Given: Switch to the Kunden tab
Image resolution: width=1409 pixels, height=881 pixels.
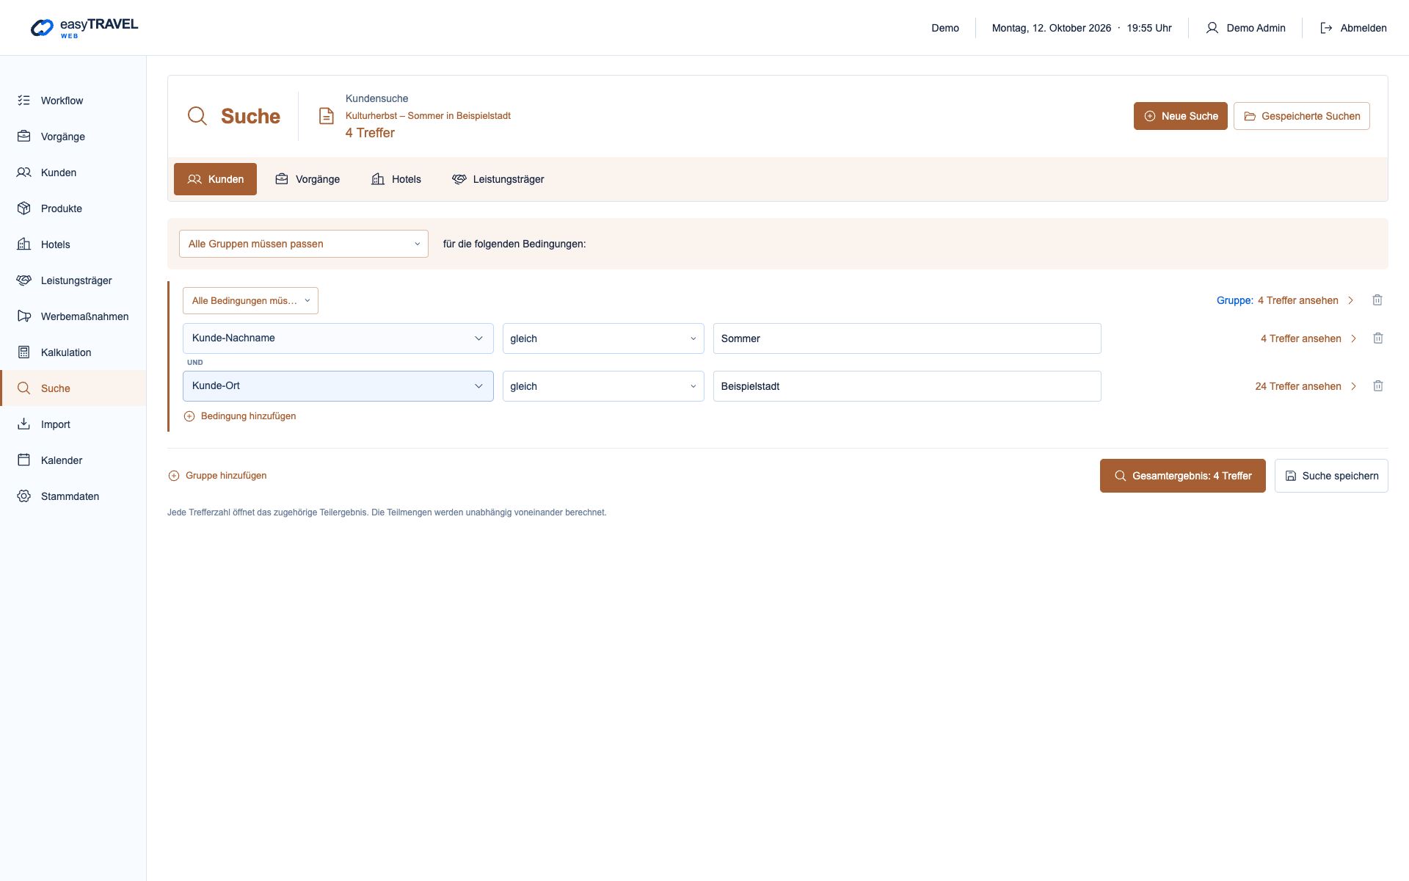Looking at the screenshot, I should 215,179.
